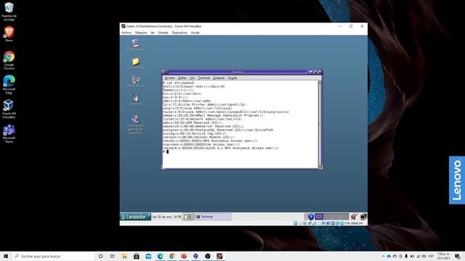Open the Archivo menu in the VirtualBox window

tap(126, 33)
